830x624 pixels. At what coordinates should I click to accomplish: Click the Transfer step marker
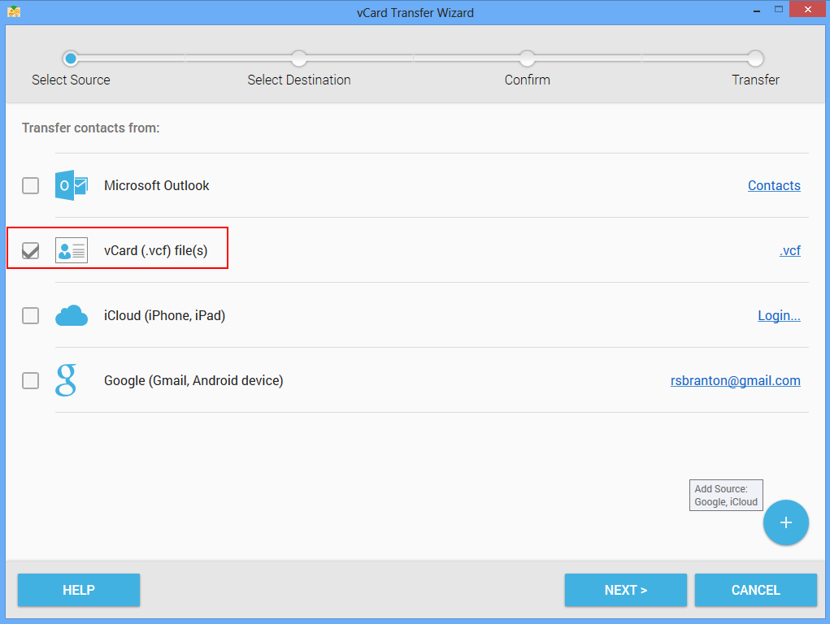(755, 58)
